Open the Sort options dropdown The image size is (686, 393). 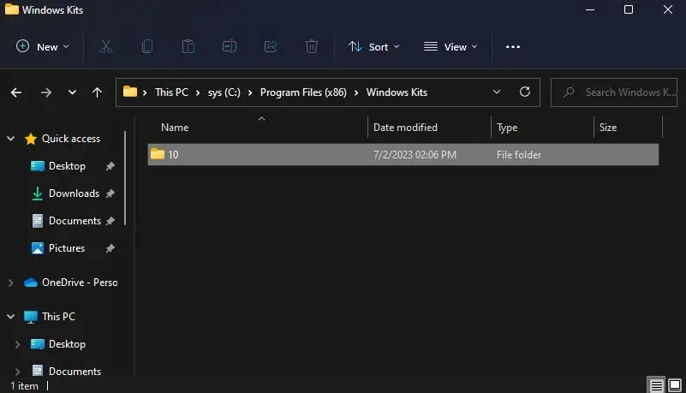(373, 46)
